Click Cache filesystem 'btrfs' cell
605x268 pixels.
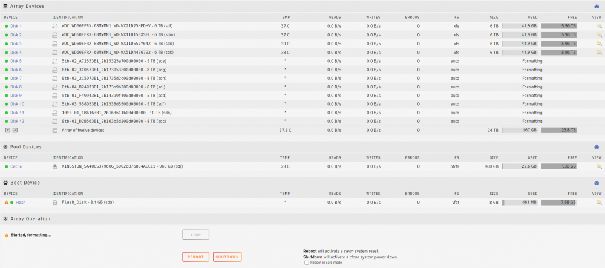coord(454,166)
